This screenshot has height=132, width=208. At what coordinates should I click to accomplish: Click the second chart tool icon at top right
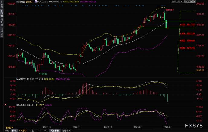pos(189,2)
